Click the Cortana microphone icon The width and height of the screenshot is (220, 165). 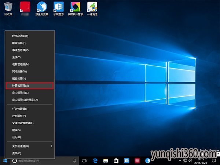[x=75, y=161]
